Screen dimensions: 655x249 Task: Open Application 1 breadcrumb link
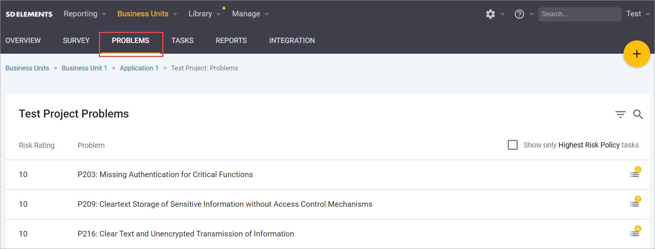coord(139,68)
